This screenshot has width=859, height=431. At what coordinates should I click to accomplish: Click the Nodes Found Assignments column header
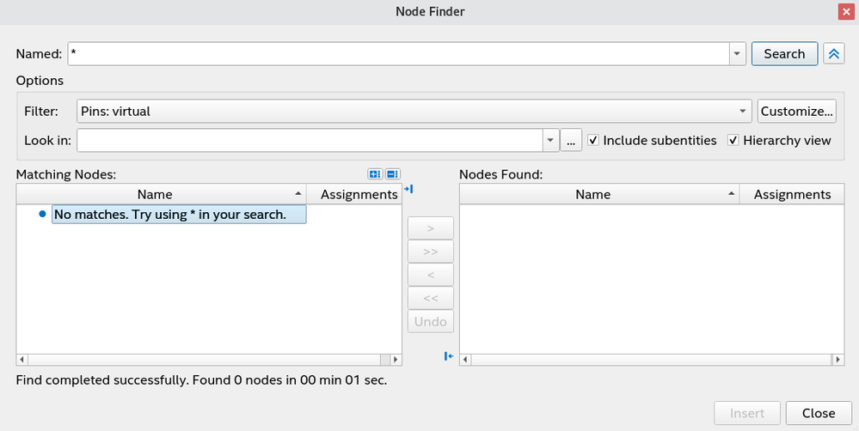coord(792,194)
